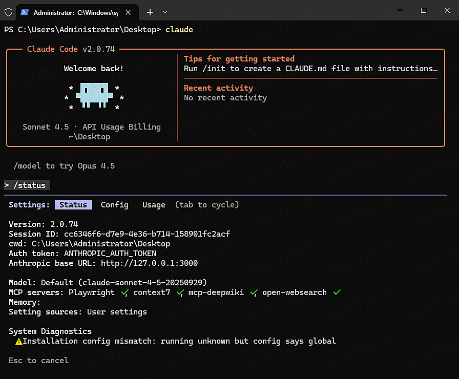The height and width of the screenshot is (379, 459).
Task: Click the shield icon in the title bar
Action: pyautogui.click(x=8, y=12)
